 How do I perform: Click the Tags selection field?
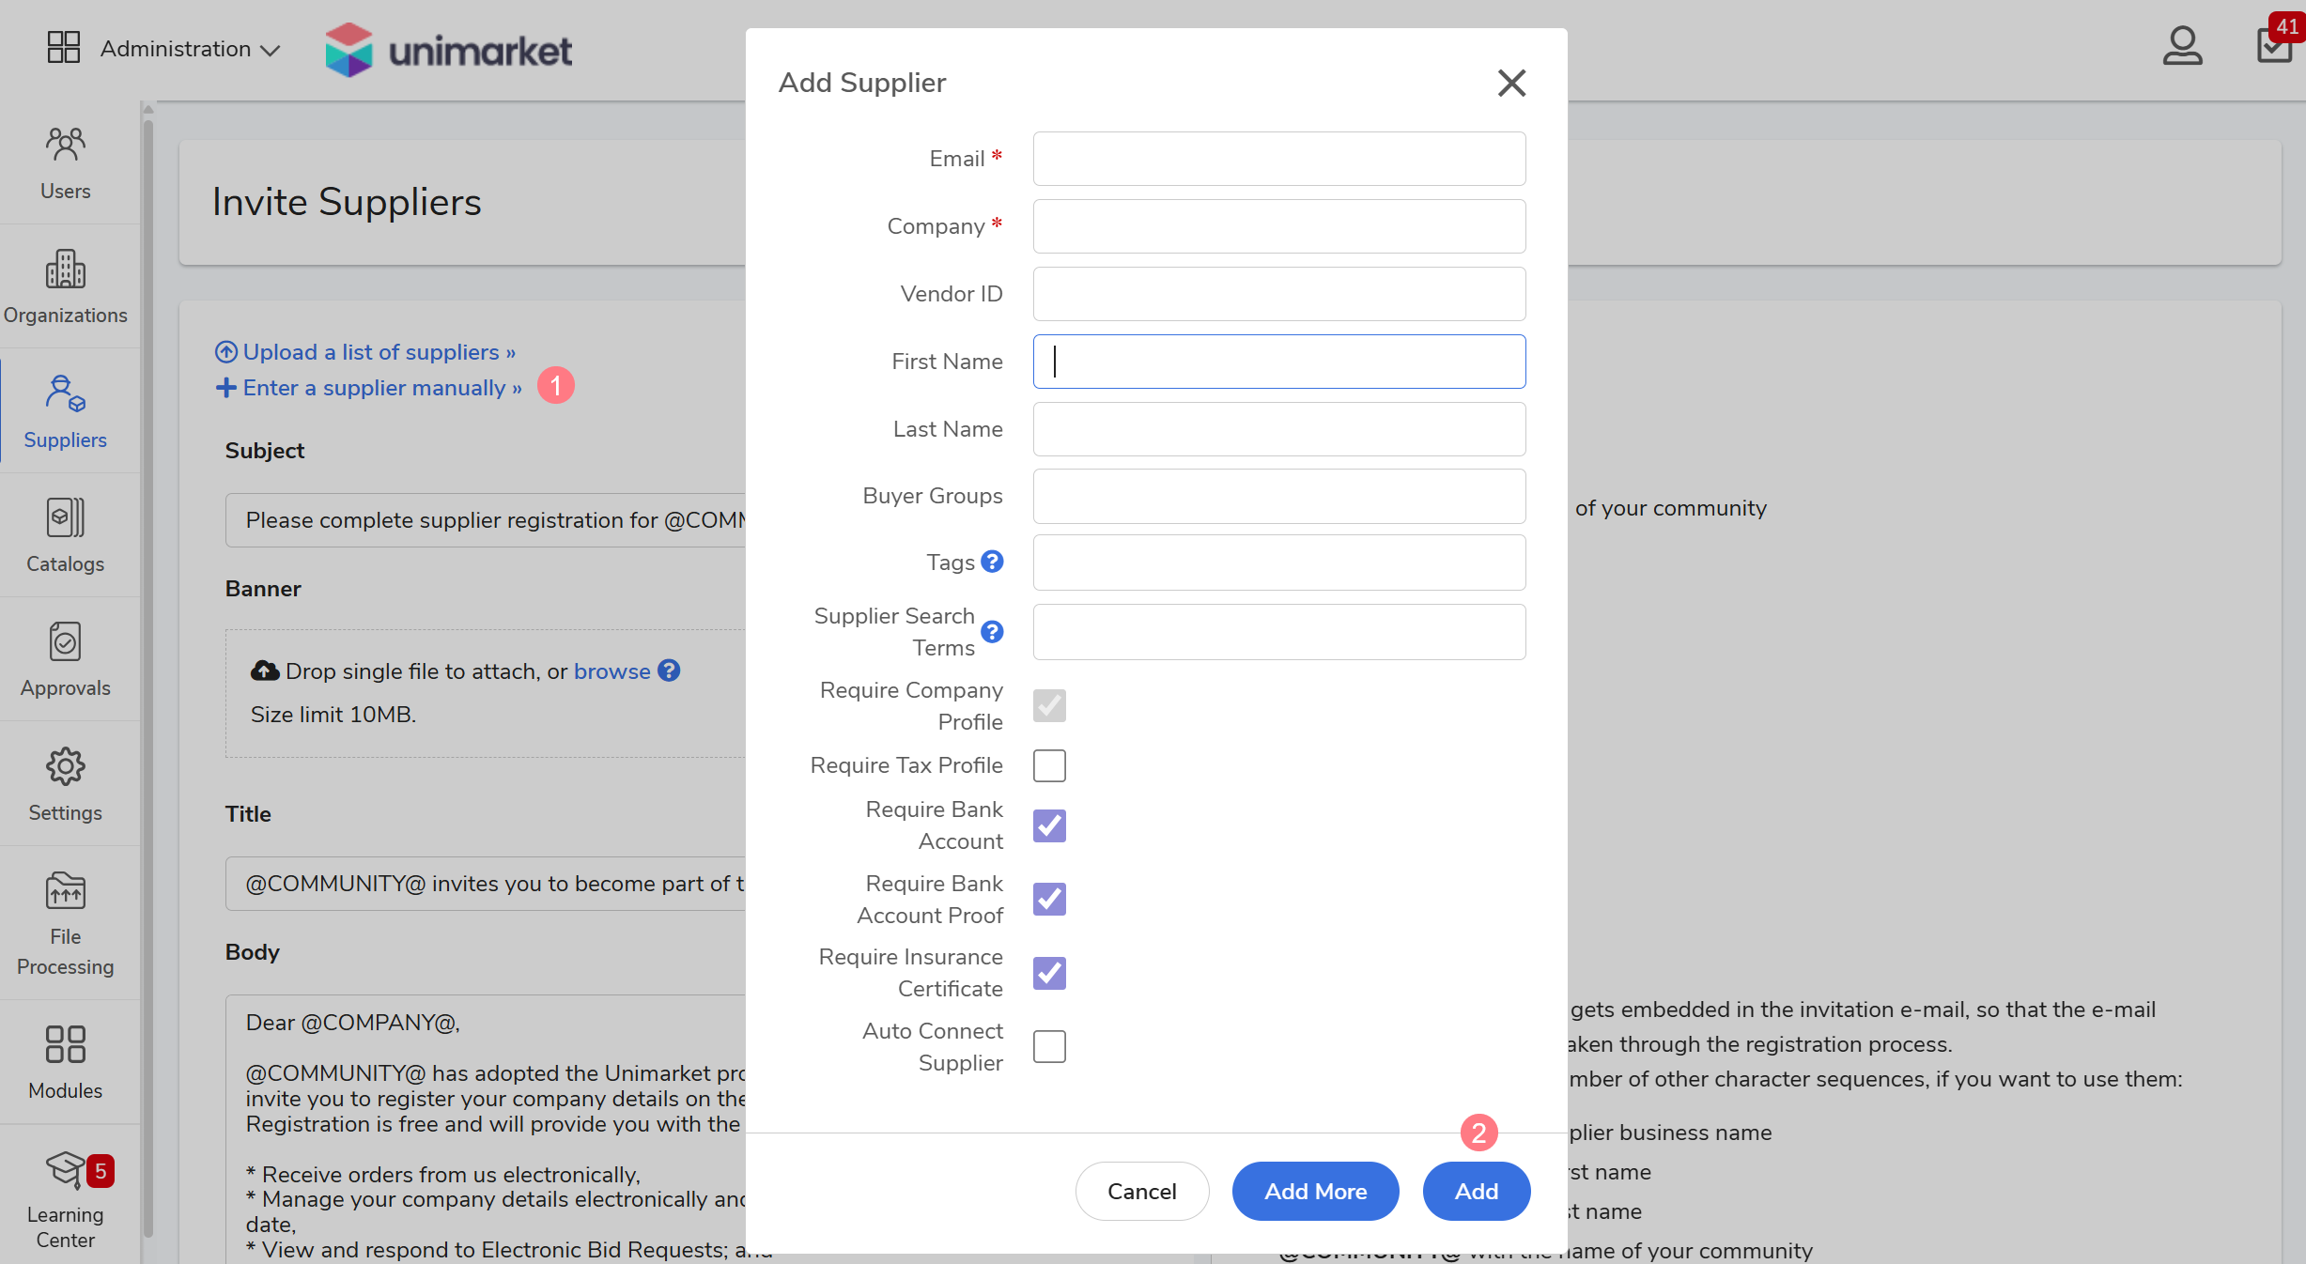[x=1278, y=563]
